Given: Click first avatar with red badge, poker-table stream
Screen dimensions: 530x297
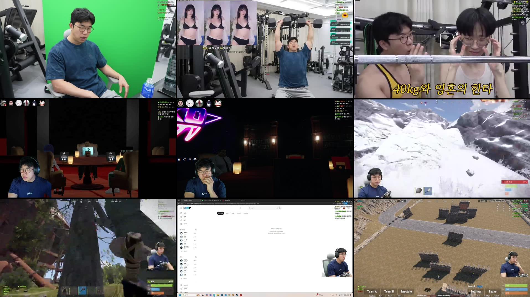Looking at the screenshot, I should [x=3, y=103].
